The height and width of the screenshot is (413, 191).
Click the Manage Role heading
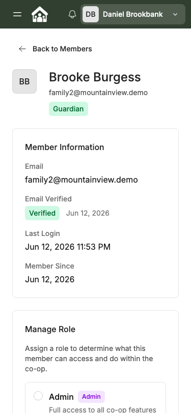pos(50,329)
